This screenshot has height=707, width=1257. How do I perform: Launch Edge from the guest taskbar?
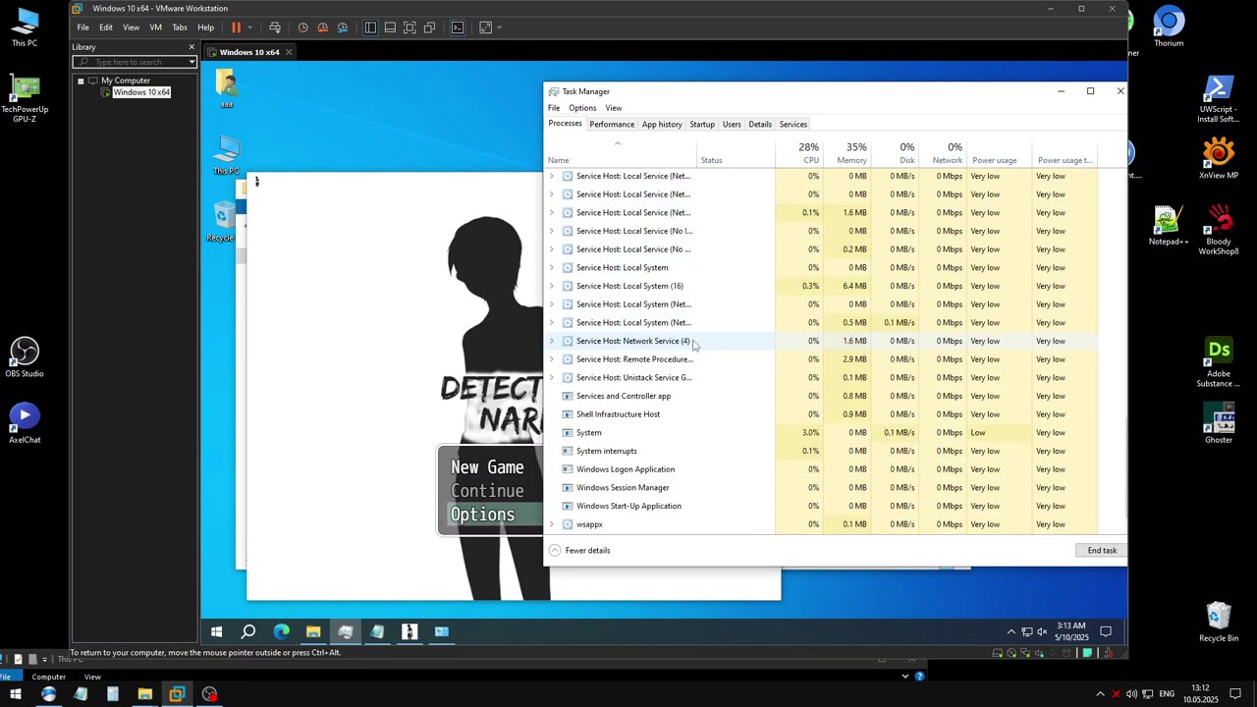coord(281,631)
